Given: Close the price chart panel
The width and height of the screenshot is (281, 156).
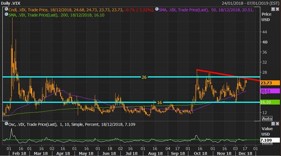Looking at the screenshot, I should [277, 9].
